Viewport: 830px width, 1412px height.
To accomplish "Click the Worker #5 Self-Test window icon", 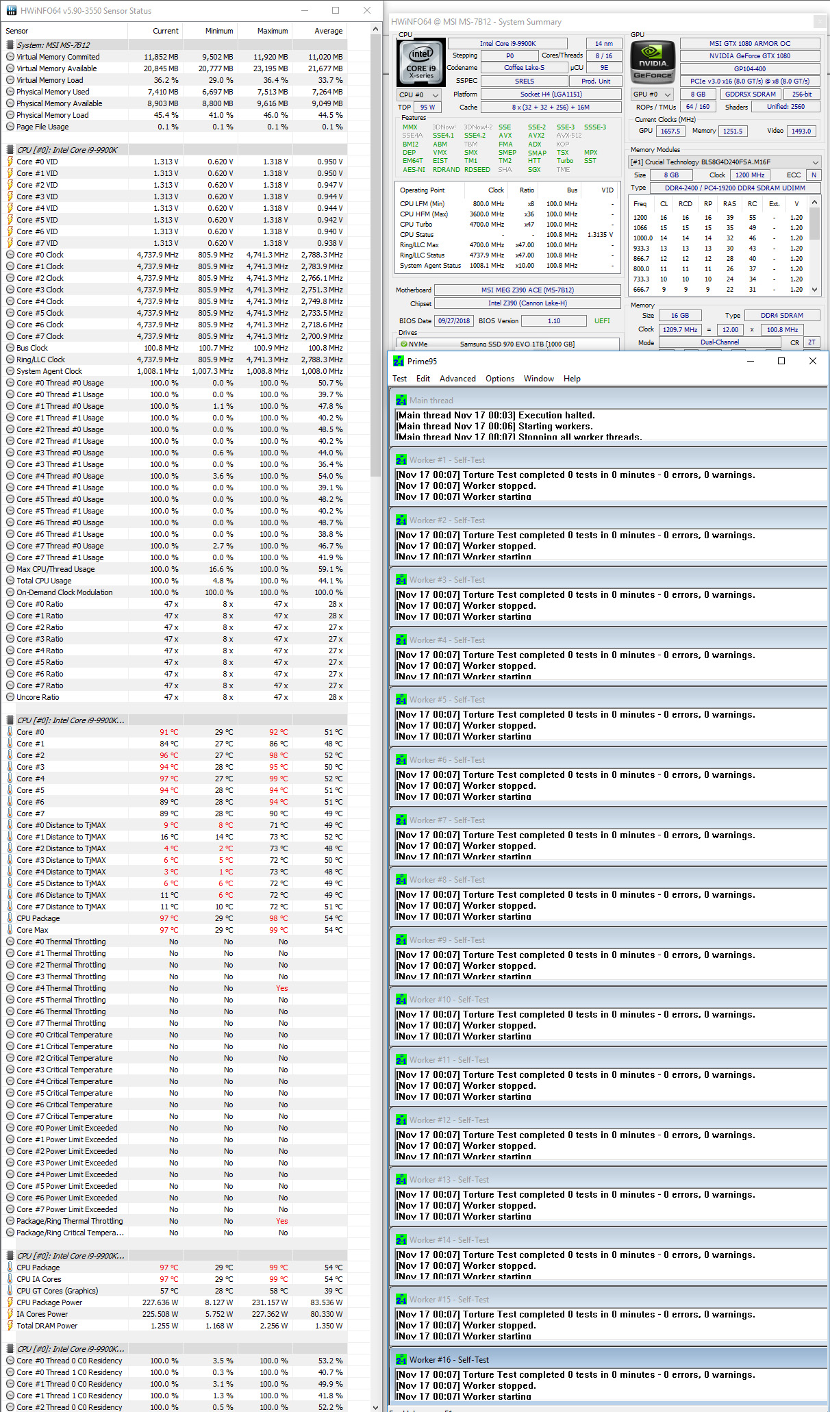I will pos(401,700).
